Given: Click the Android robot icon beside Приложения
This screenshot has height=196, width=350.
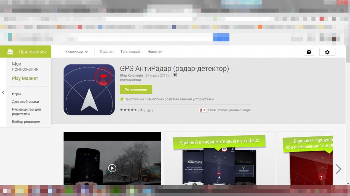Looking at the screenshot, I should (x=10, y=52).
